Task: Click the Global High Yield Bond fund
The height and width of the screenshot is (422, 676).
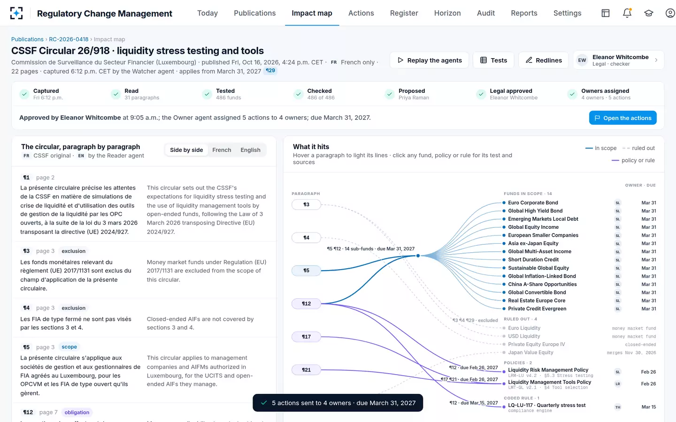Action: [x=535, y=211]
